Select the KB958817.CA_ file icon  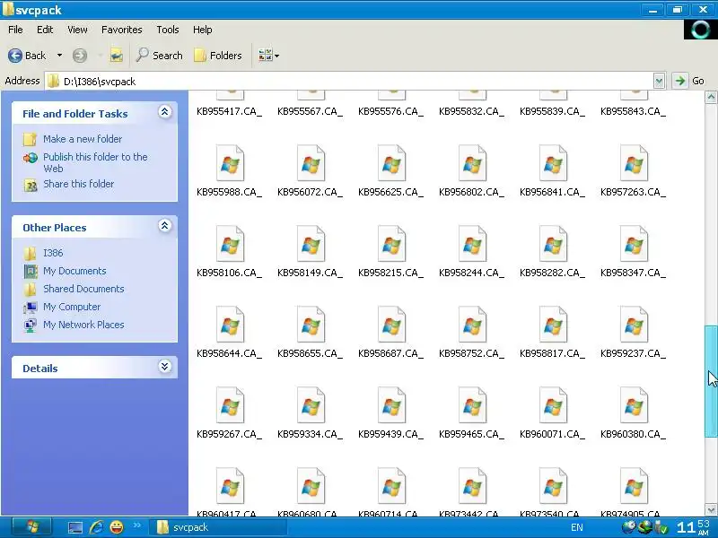point(553,325)
